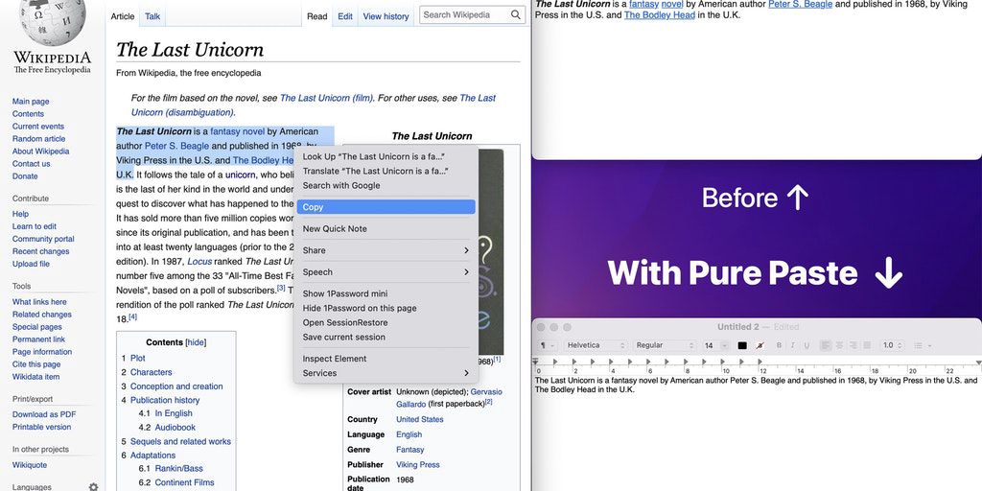Open the Wikidata item link
982x491 pixels.
tap(35, 377)
